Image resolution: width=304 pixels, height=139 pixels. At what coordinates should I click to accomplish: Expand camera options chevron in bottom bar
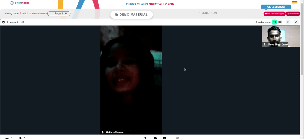click(12, 137)
